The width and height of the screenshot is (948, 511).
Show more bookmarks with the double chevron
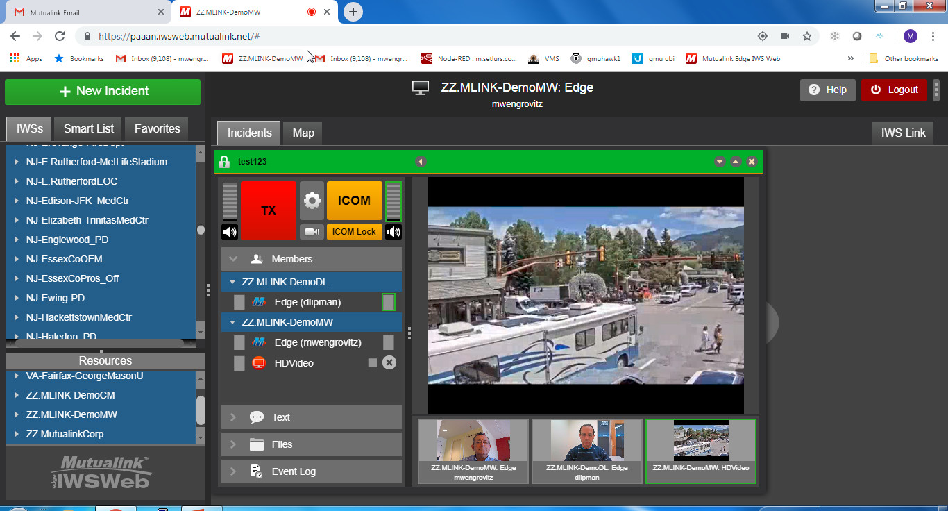pyautogui.click(x=851, y=58)
